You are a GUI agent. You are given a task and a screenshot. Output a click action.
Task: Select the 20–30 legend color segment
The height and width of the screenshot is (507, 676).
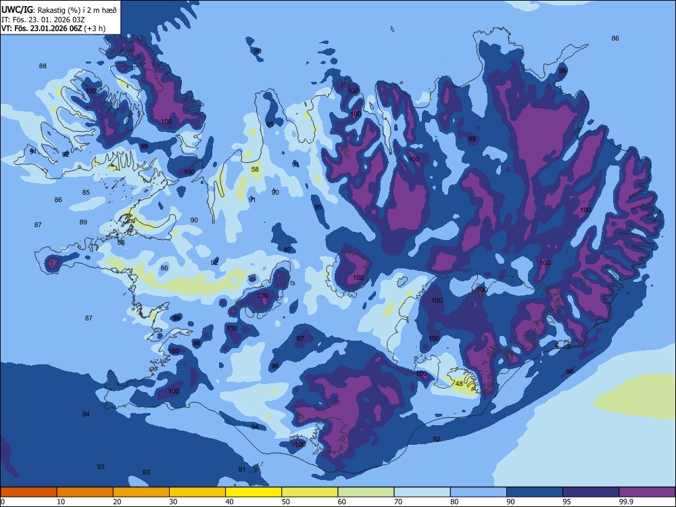point(141,492)
